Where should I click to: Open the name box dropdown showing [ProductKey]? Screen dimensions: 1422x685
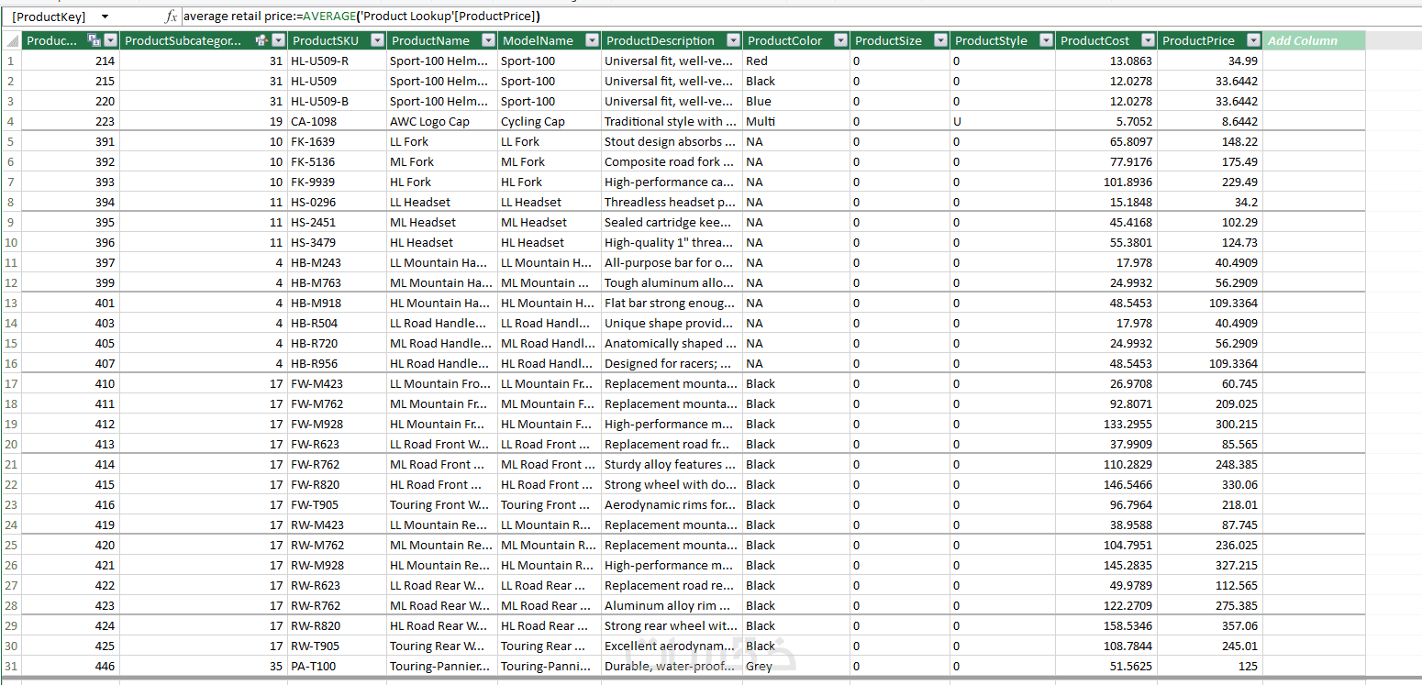coord(105,17)
